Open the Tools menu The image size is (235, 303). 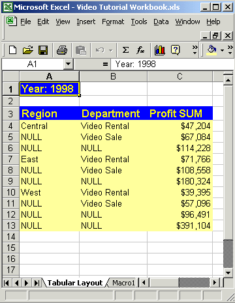139,22
